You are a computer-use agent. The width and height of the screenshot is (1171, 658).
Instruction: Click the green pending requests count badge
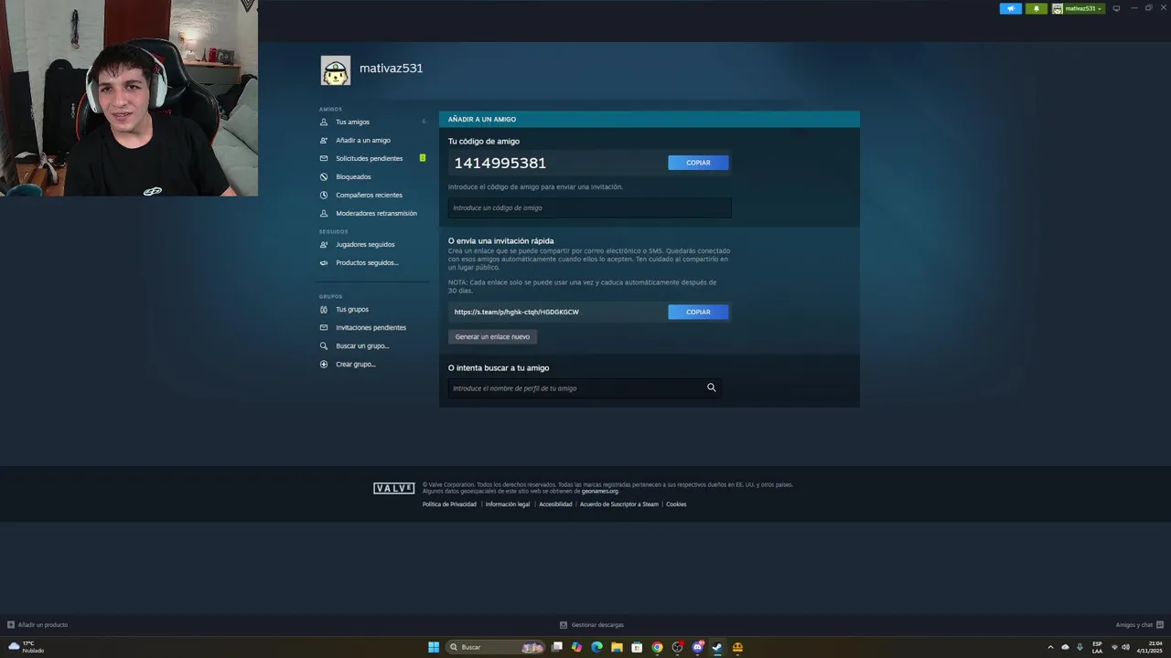423,158
